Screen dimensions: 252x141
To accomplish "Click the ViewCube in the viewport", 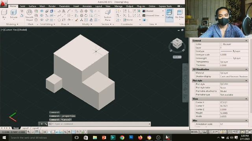I will pos(177,43).
